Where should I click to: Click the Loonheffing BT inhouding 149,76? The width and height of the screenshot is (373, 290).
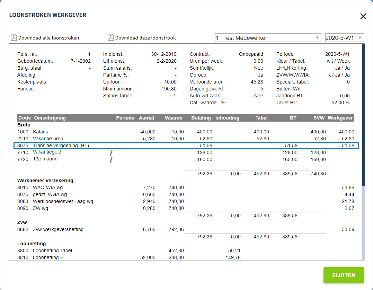pos(233,257)
